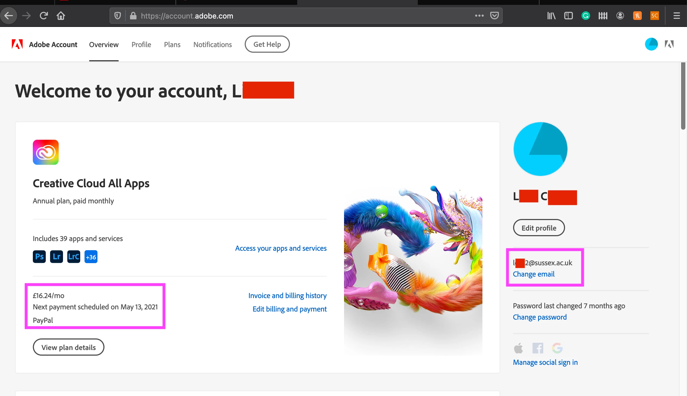Reload the page with refresh button

[x=44, y=16]
